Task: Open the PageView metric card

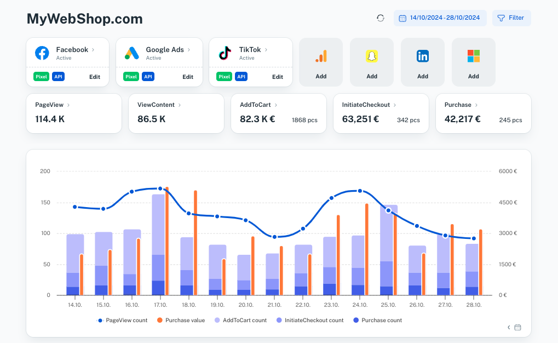Action: tap(74, 113)
